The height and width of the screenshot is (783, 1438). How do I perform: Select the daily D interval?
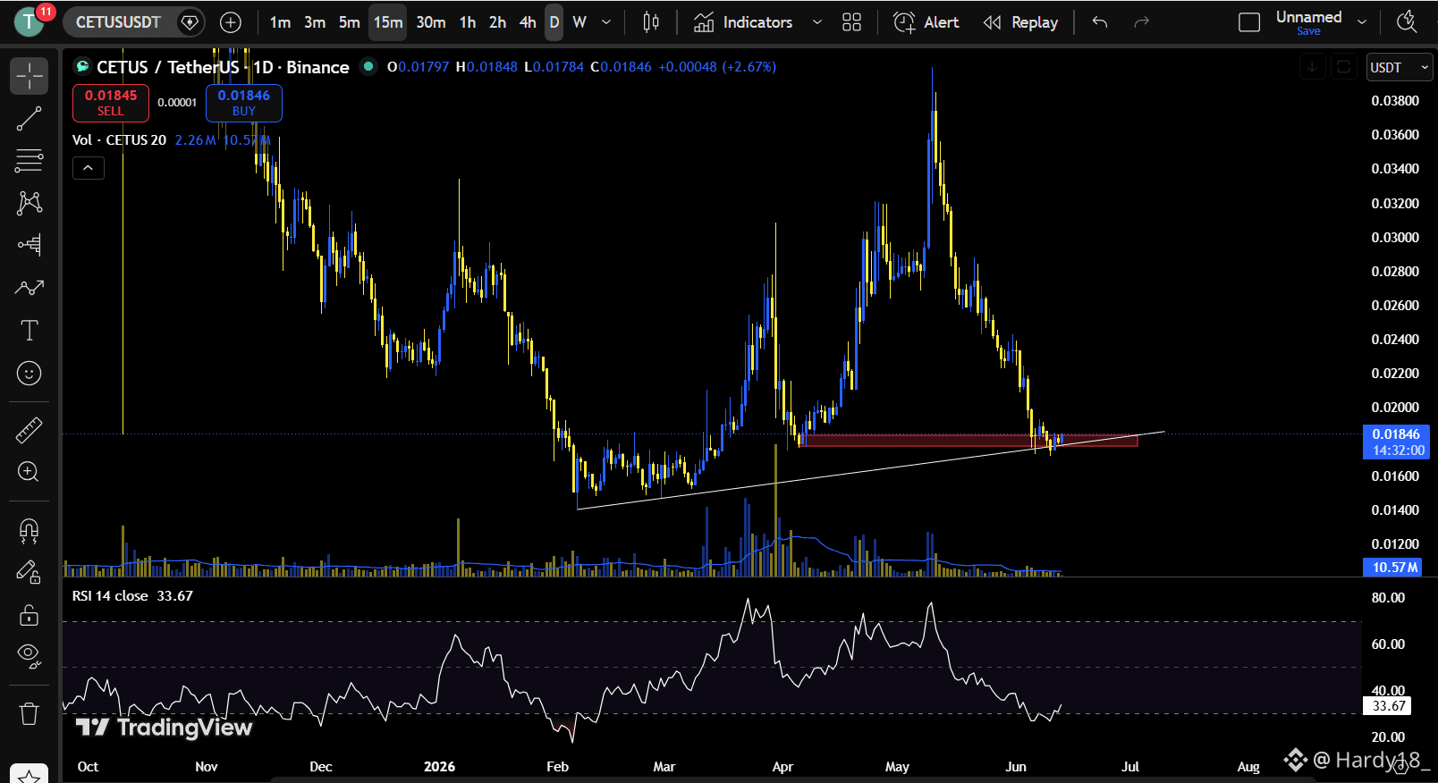(x=554, y=22)
